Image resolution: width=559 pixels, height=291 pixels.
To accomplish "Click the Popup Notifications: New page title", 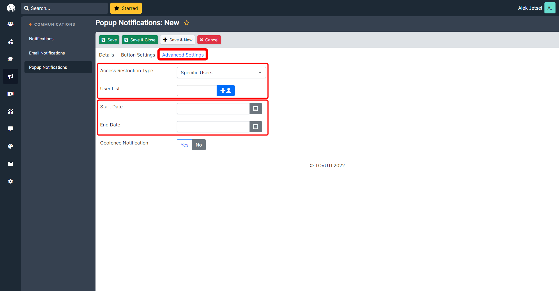I will [137, 23].
